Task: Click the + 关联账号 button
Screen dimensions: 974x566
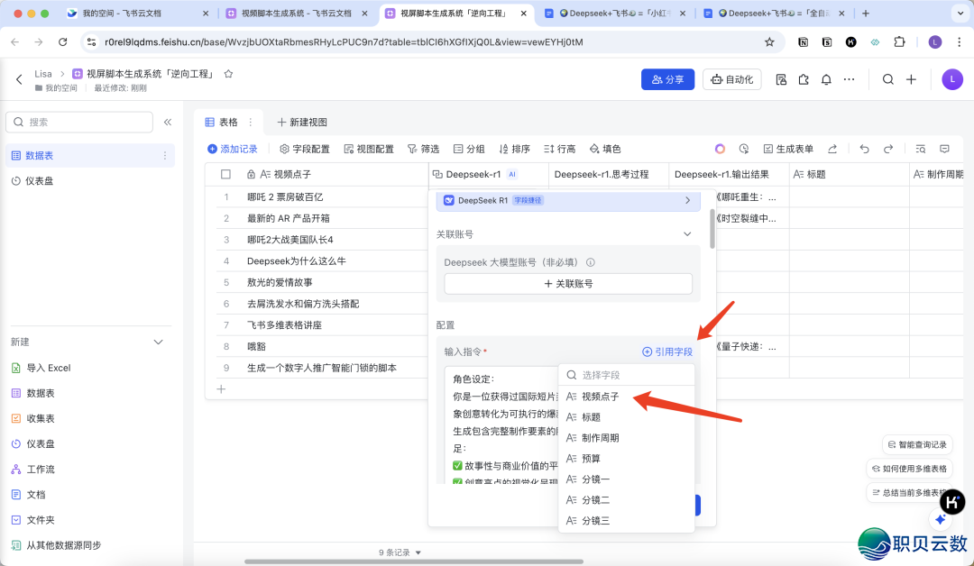Action: (x=568, y=283)
